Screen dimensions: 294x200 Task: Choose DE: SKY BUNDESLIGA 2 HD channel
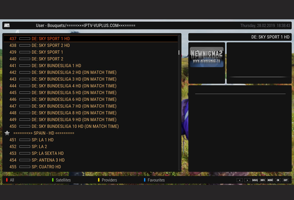(91, 72)
